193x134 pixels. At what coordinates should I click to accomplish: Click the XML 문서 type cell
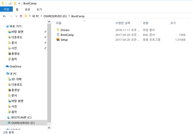[149, 35]
